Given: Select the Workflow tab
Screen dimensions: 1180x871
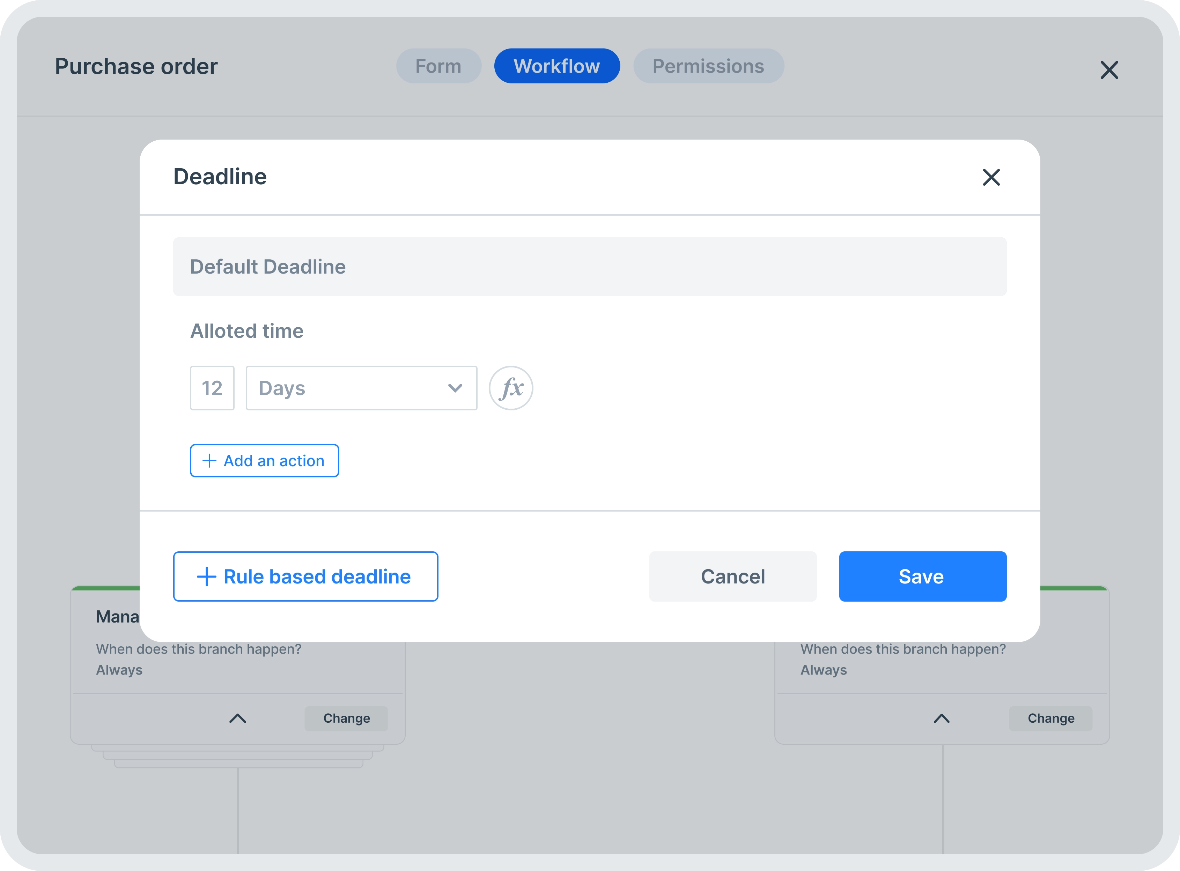Looking at the screenshot, I should click(x=557, y=66).
